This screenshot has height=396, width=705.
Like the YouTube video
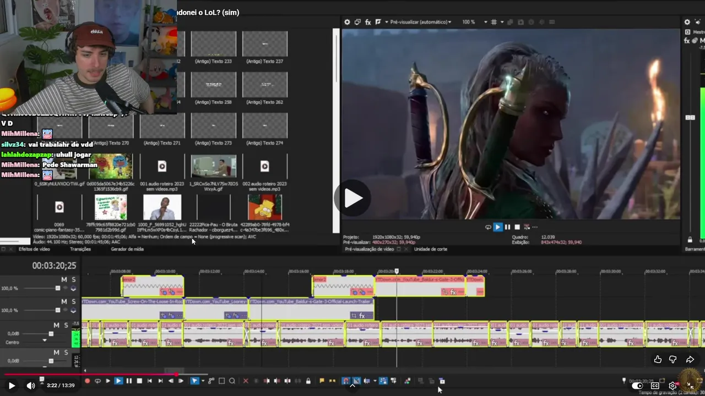[658, 359]
